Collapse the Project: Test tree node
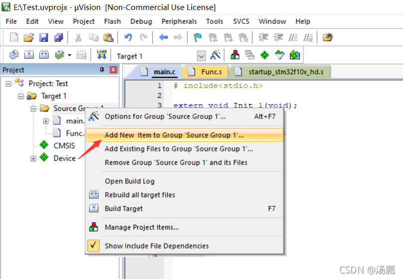Image resolution: width=403 pixels, height=279 pixels. [x=8, y=84]
